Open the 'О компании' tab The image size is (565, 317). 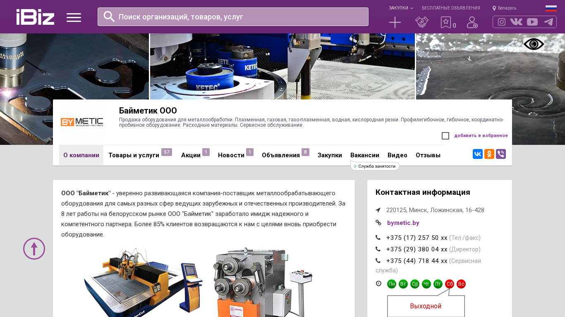coord(81,155)
